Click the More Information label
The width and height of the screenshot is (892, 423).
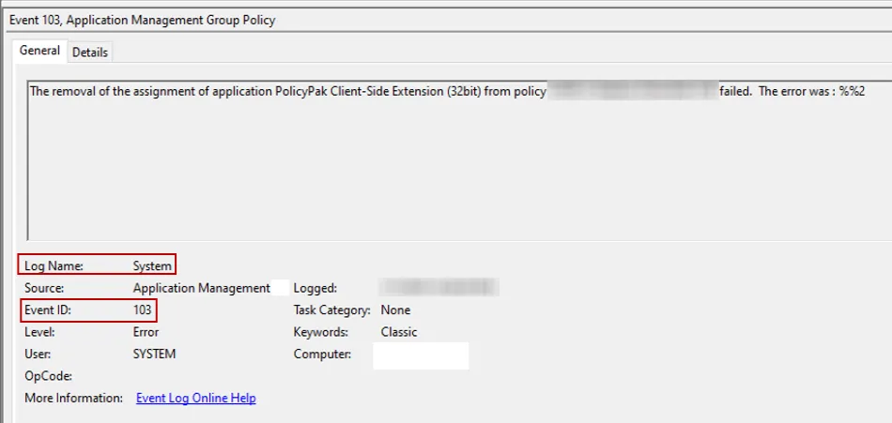tap(73, 398)
